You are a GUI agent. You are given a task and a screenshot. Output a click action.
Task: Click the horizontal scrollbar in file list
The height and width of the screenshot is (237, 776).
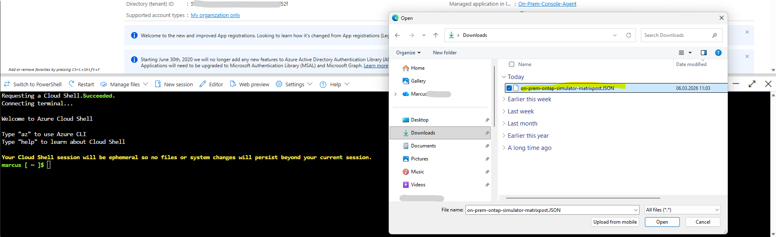click(583, 198)
